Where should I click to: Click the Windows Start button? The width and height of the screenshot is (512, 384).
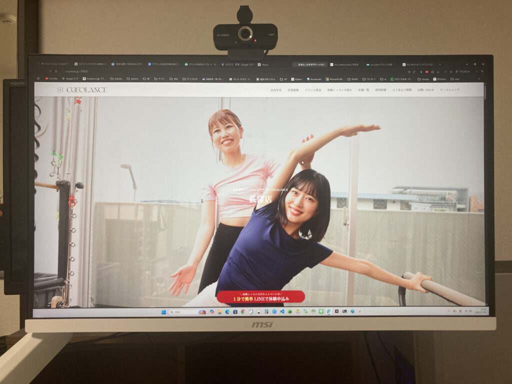pyautogui.click(x=163, y=312)
